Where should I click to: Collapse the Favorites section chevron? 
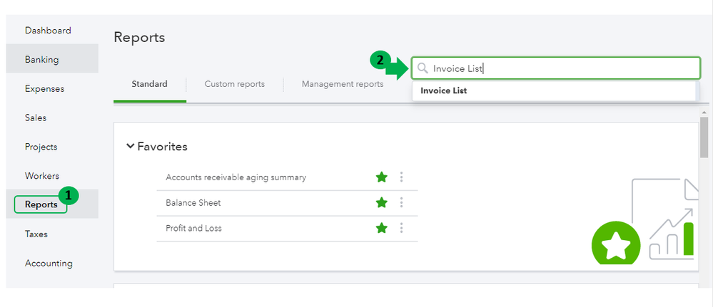[x=130, y=146]
